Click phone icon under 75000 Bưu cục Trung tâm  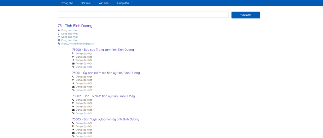pyautogui.click(x=73, y=54)
